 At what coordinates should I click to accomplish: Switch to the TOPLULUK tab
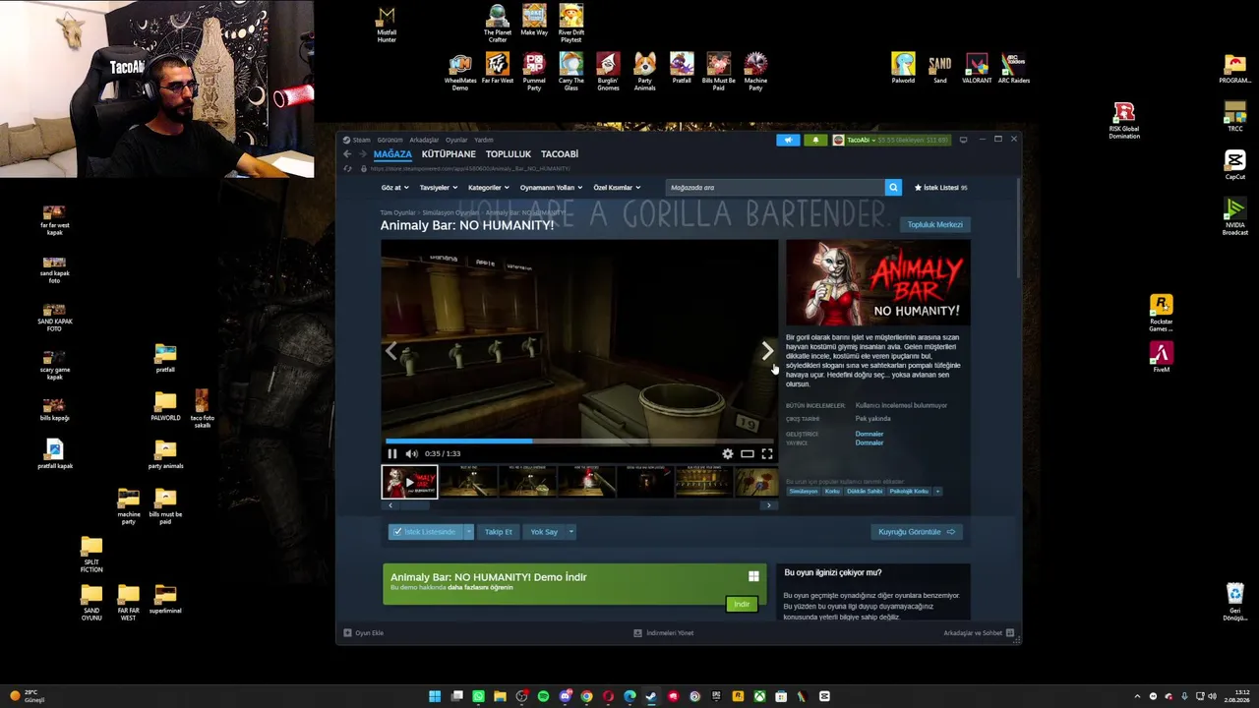click(x=509, y=154)
